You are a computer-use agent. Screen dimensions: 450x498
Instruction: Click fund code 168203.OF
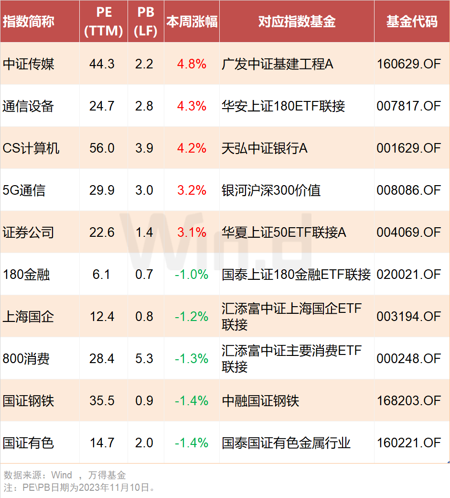pyautogui.click(x=409, y=400)
